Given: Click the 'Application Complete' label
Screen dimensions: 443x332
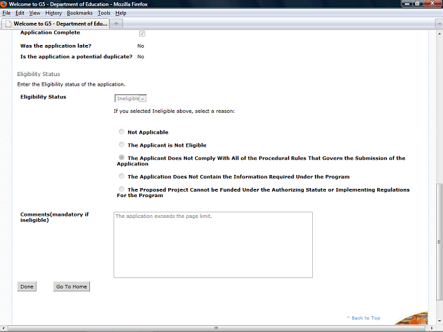Looking at the screenshot, I should pyautogui.click(x=50, y=33).
